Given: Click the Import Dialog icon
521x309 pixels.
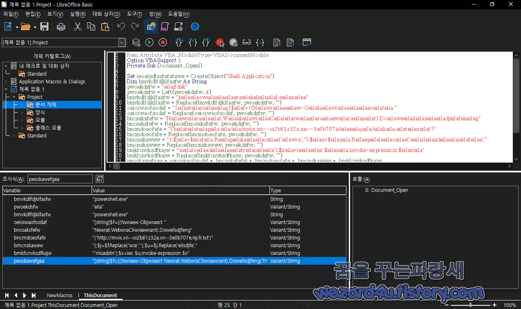Looking at the screenshot, I should pyautogui.click(x=306, y=42).
